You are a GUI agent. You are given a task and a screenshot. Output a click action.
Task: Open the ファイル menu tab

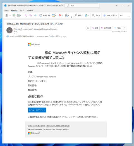click(x=6, y=11)
